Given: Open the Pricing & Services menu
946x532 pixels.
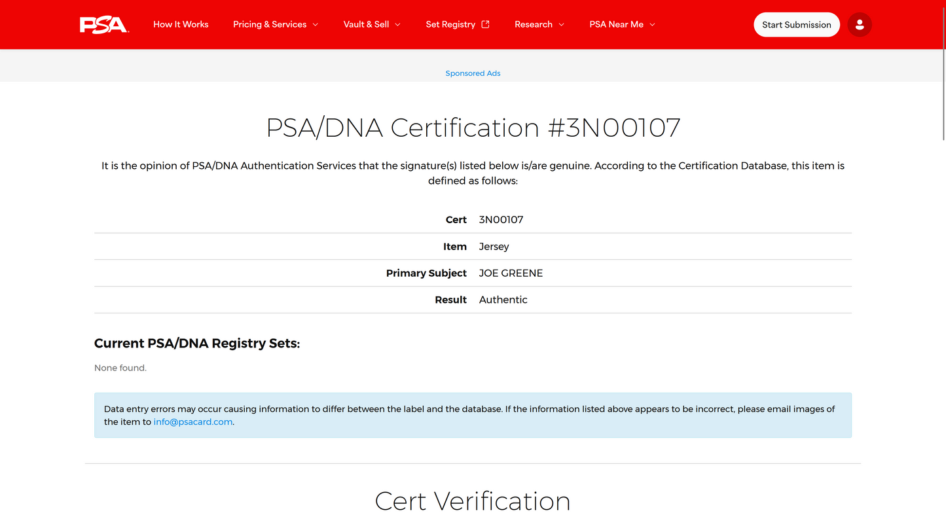Looking at the screenshot, I should point(276,24).
